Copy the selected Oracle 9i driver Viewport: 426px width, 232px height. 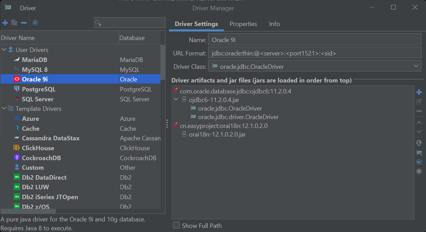[x=14, y=23]
